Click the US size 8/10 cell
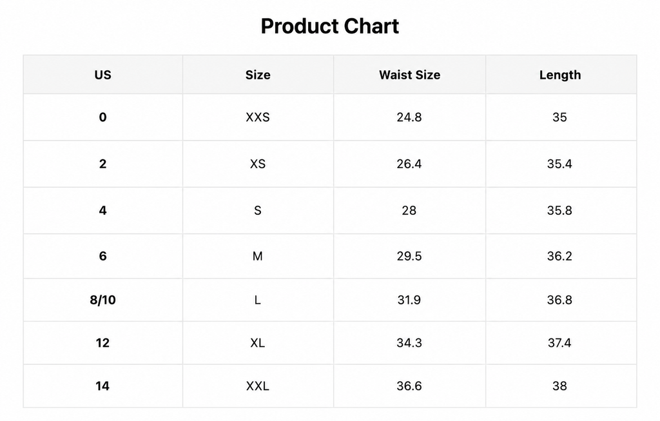 click(x=102, y=300)
